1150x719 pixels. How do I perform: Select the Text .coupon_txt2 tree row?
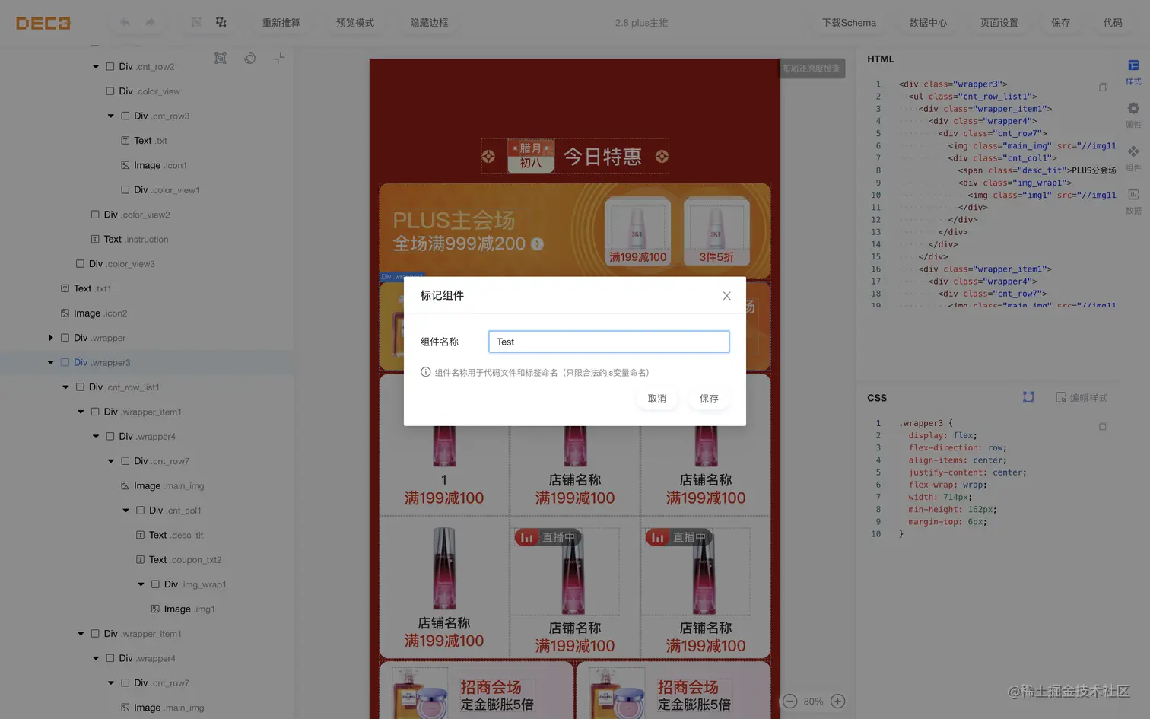point(147,560)
